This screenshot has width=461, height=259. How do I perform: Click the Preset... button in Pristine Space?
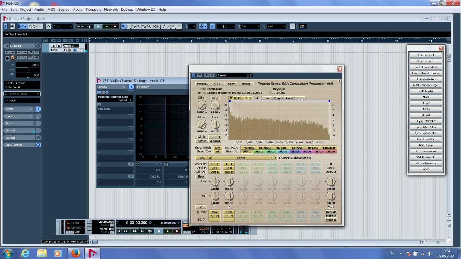[x=202, y=84]
